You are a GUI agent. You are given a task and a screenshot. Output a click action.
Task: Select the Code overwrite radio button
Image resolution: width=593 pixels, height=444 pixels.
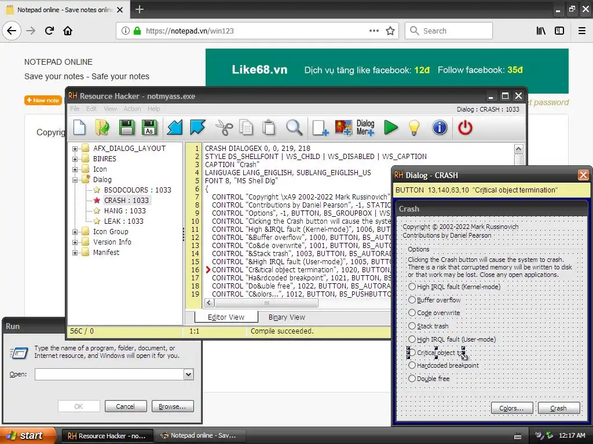[412, 313]
